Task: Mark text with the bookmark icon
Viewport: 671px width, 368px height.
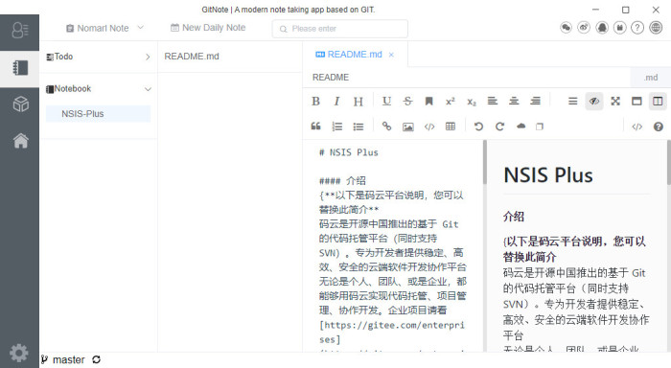Action: [x=428, y=101]
